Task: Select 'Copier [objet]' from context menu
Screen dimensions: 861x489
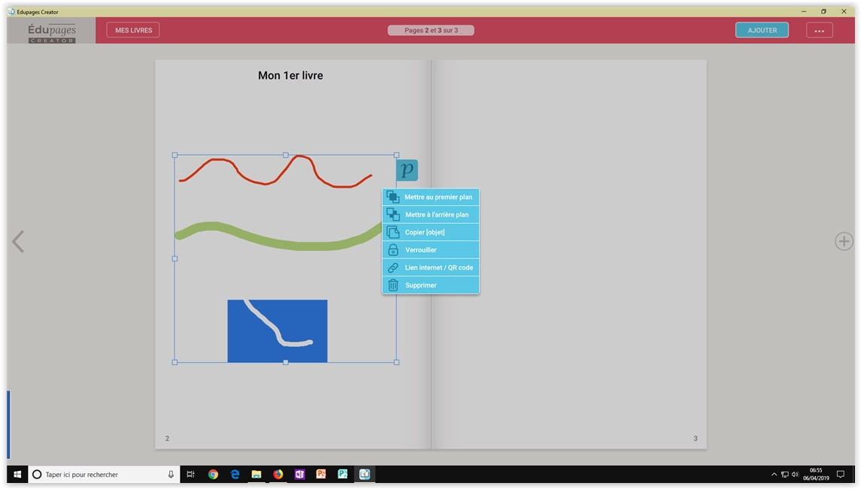Action: click(x=425, y=232)
